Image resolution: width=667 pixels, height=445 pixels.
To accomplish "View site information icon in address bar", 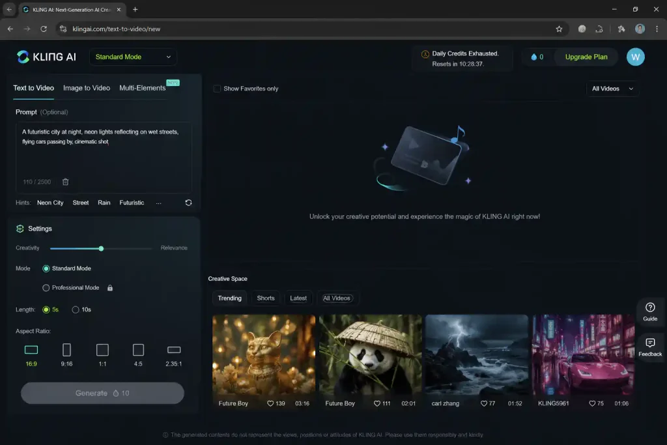I will tap(63, 29).
